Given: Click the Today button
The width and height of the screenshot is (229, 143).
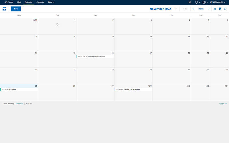Looking at the screenshot, I should click(185, 9).
